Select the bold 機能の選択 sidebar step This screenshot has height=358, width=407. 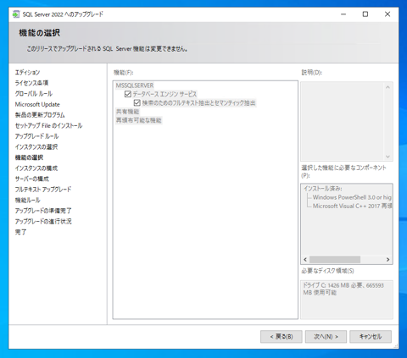(29, 157)
